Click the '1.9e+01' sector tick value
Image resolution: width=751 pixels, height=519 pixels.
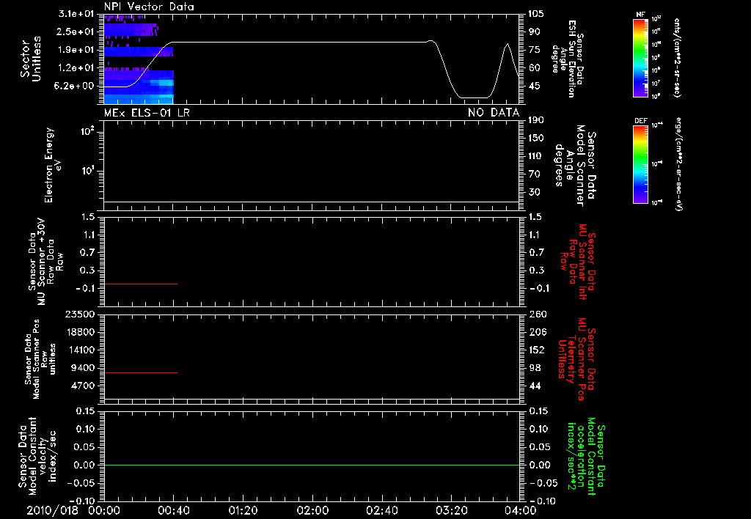click(x=76, y=50)
